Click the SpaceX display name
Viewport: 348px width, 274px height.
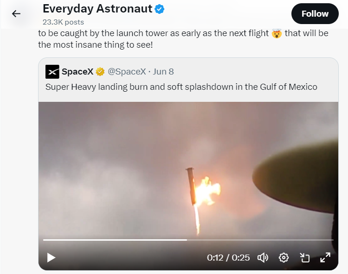[77, 72]
